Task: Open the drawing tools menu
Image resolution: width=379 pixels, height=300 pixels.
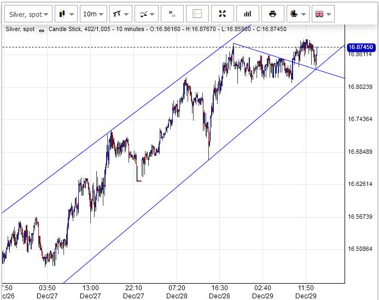Action: click(119, 14)
